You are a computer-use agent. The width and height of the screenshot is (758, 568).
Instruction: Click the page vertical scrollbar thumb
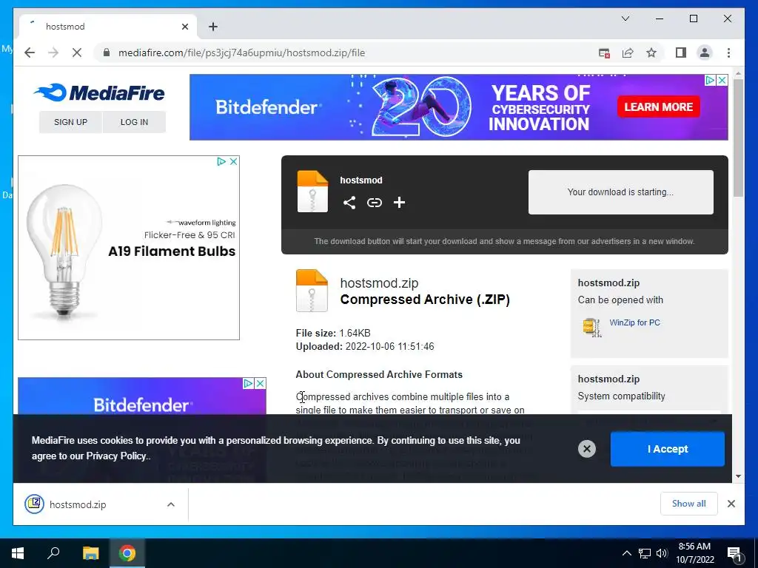pos(738,138)
